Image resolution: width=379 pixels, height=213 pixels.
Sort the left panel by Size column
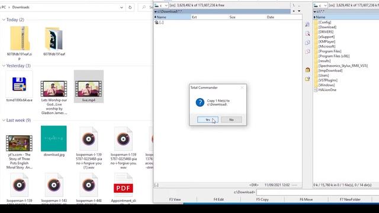click(247, 17)
